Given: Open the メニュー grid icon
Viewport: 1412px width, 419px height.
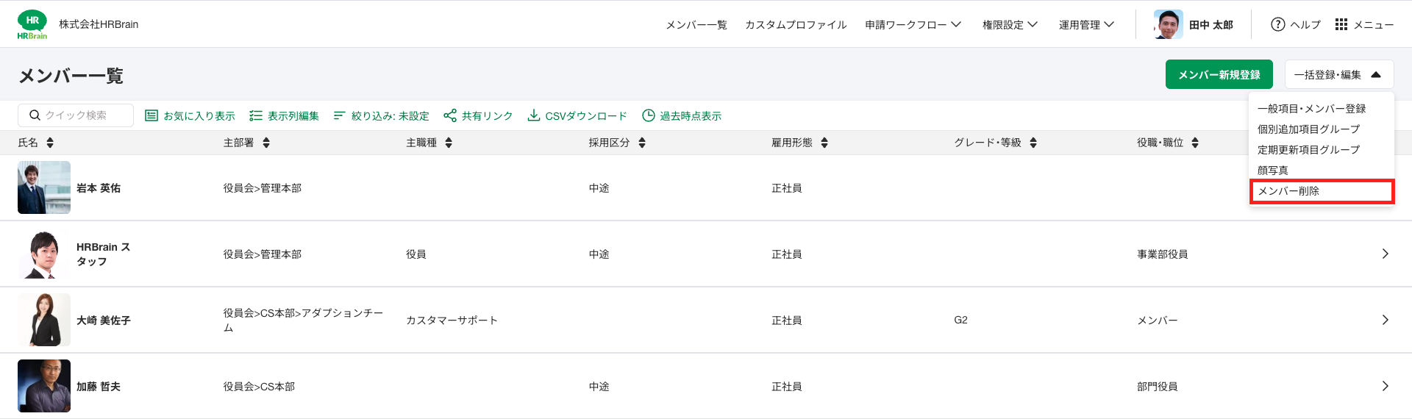Looking at the screenshot, I should (x=1341, y=24).
